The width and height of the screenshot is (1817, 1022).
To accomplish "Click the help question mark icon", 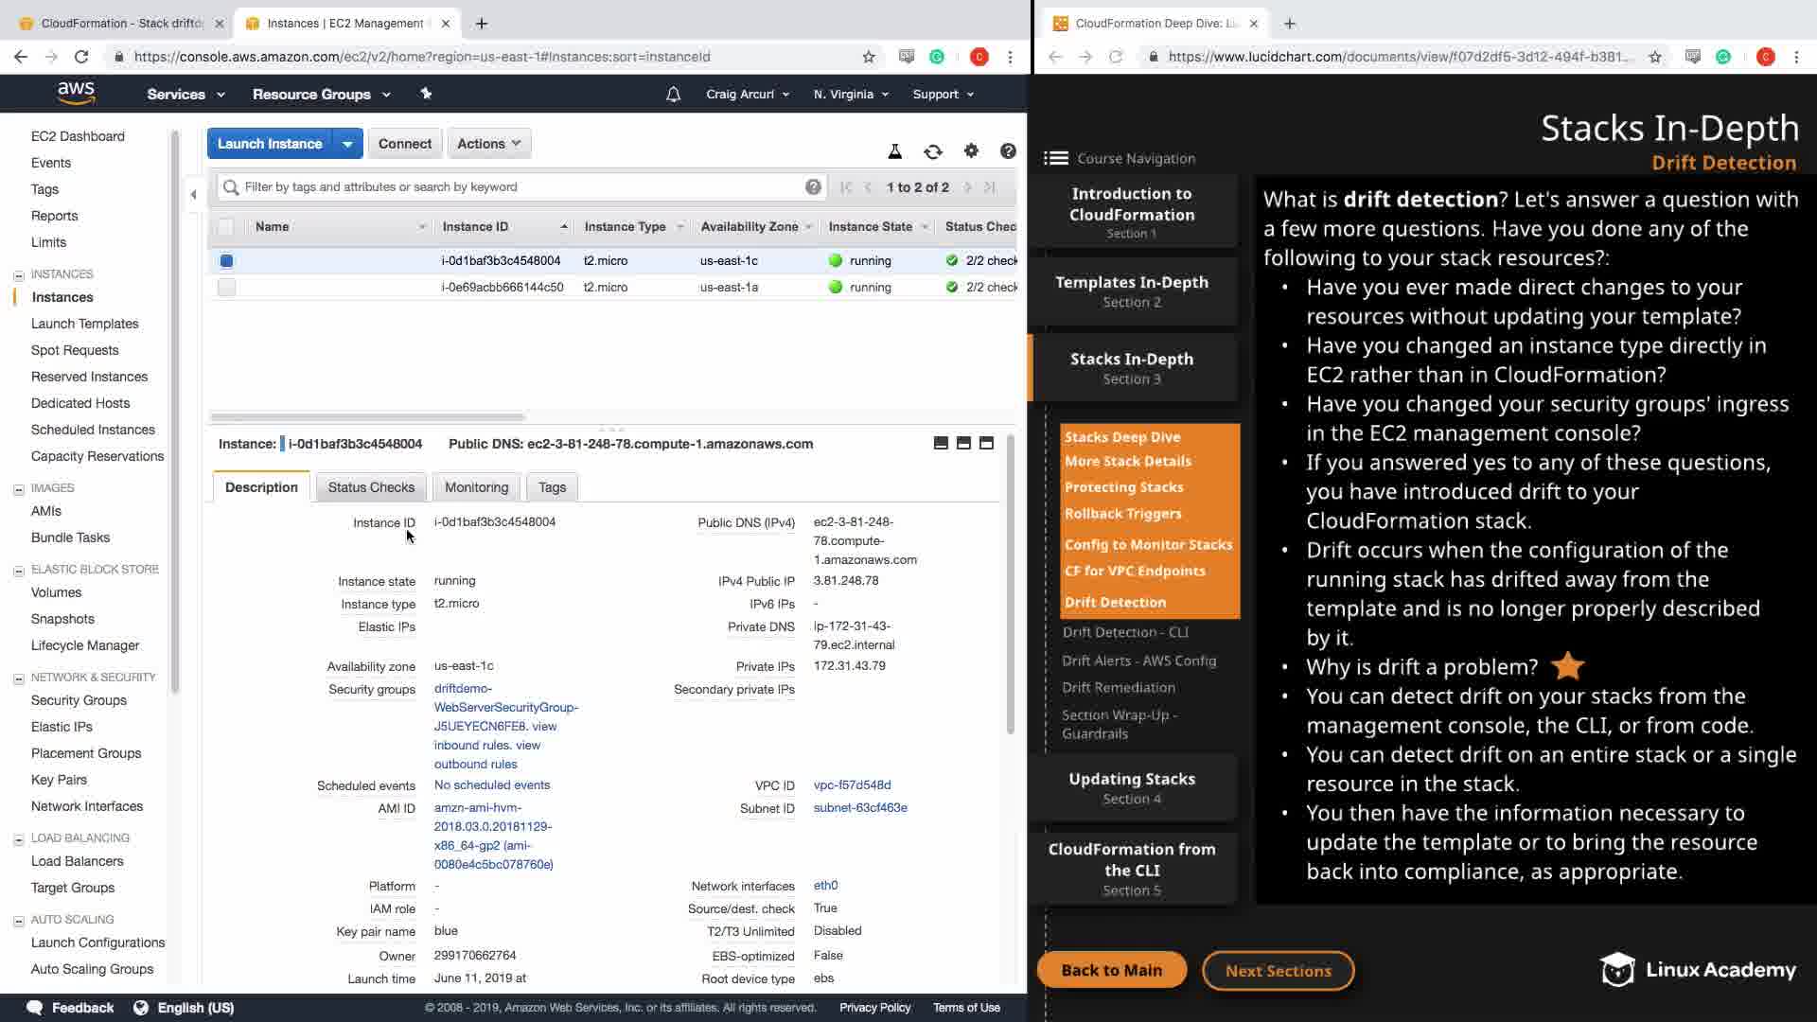I will (1008, 150).
